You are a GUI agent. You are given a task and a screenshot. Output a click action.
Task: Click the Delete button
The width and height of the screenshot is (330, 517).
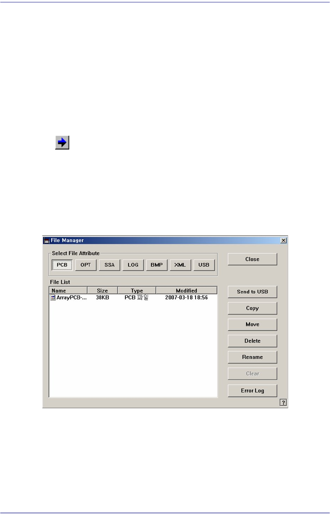point(252,341)
